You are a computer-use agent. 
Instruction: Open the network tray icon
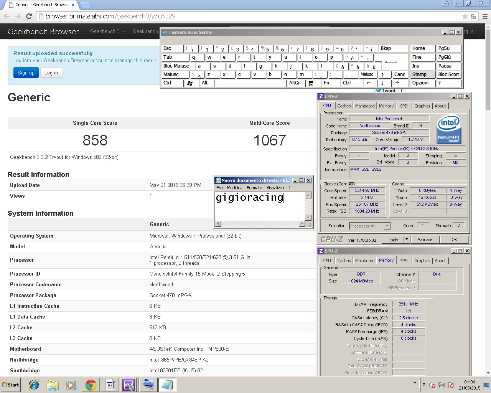click(x=442, y=385)
